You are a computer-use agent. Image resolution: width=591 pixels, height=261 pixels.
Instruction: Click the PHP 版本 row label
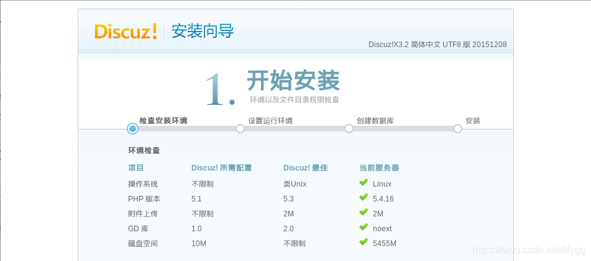click(144, 199)
